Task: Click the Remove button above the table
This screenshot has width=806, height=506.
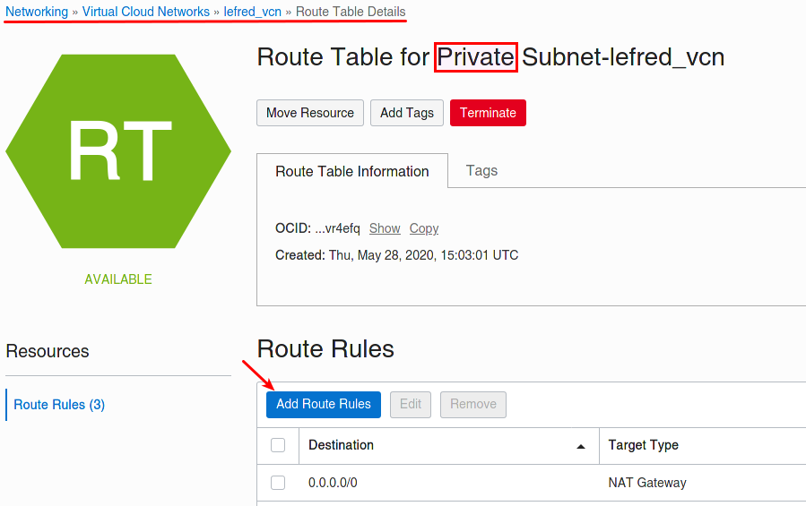Action: [x=472, y=404]
